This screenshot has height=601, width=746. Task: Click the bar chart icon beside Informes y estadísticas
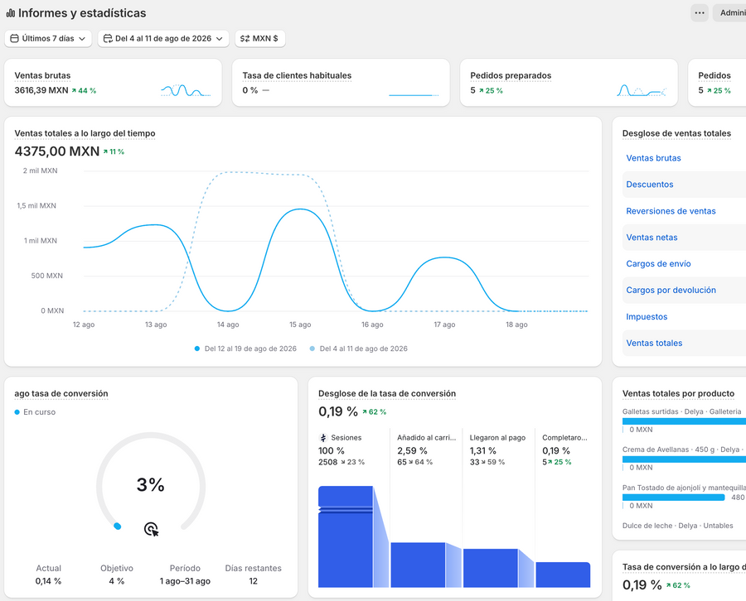(11, 13)
